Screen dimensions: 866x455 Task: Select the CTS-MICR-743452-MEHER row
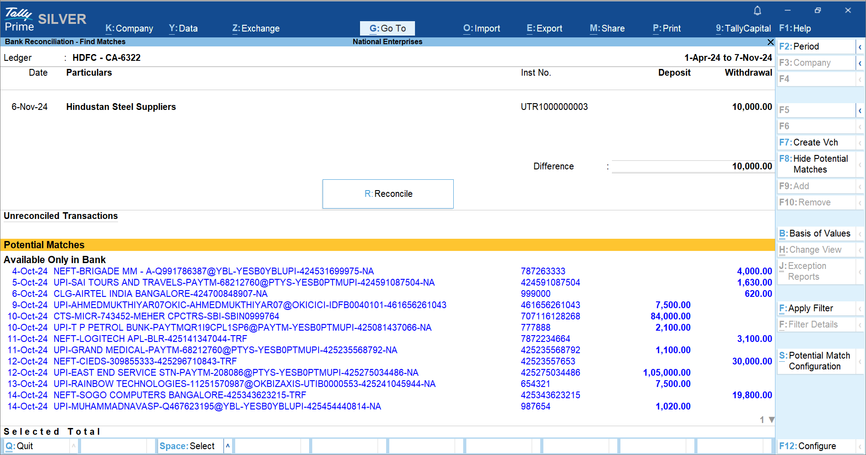click(387, 316)
